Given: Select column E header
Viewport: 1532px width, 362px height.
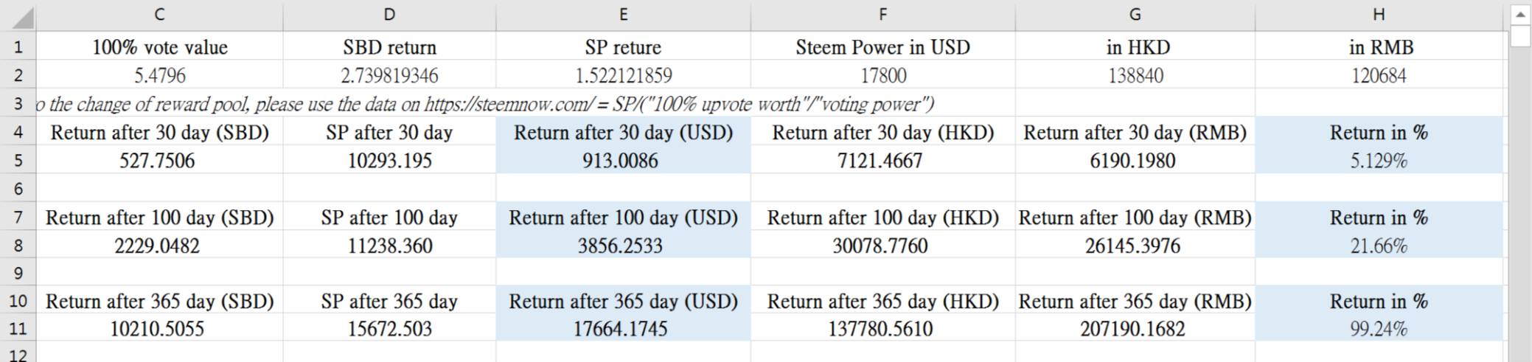Looking at the screenshot, I should [623, 15].
